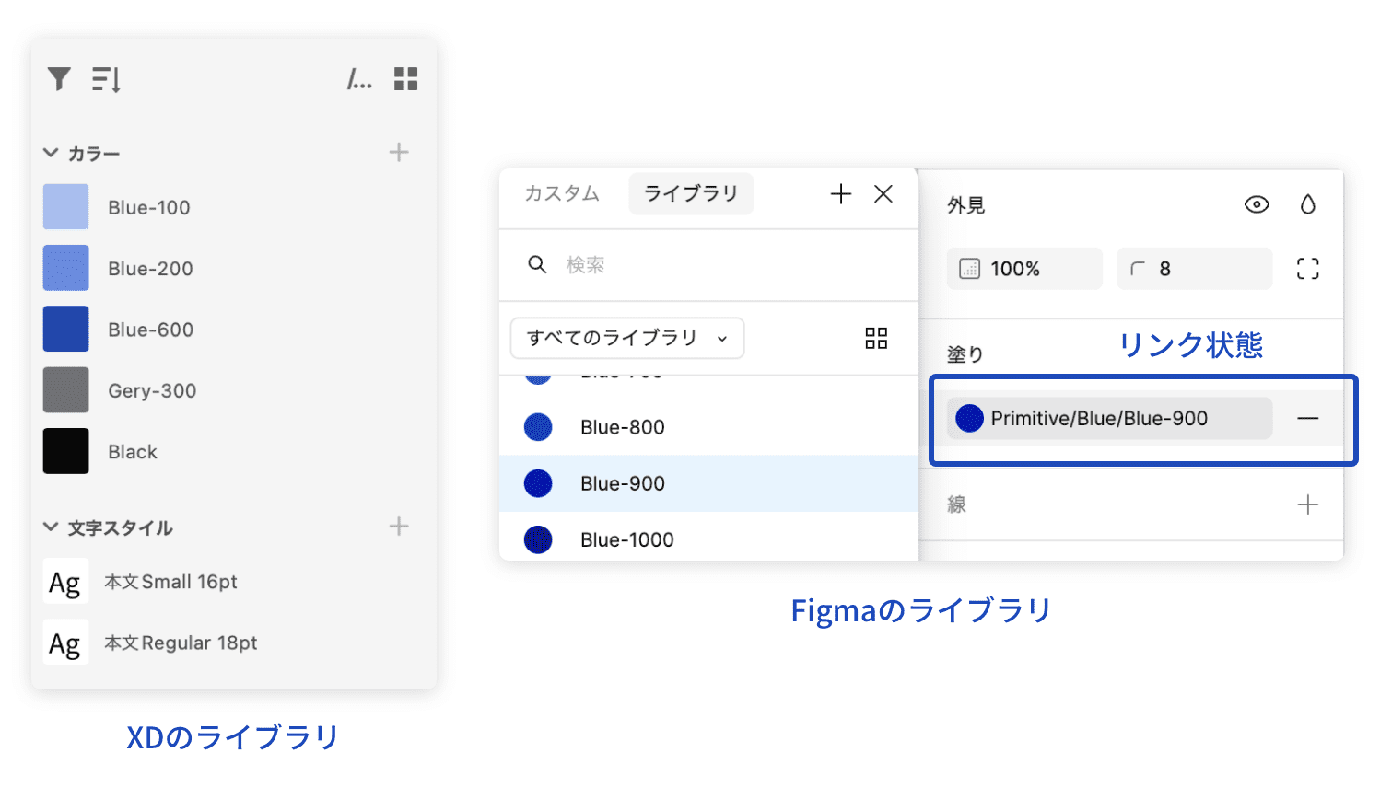
Task: Click plus icon in Figma library header
Action: tap(840, 193)
